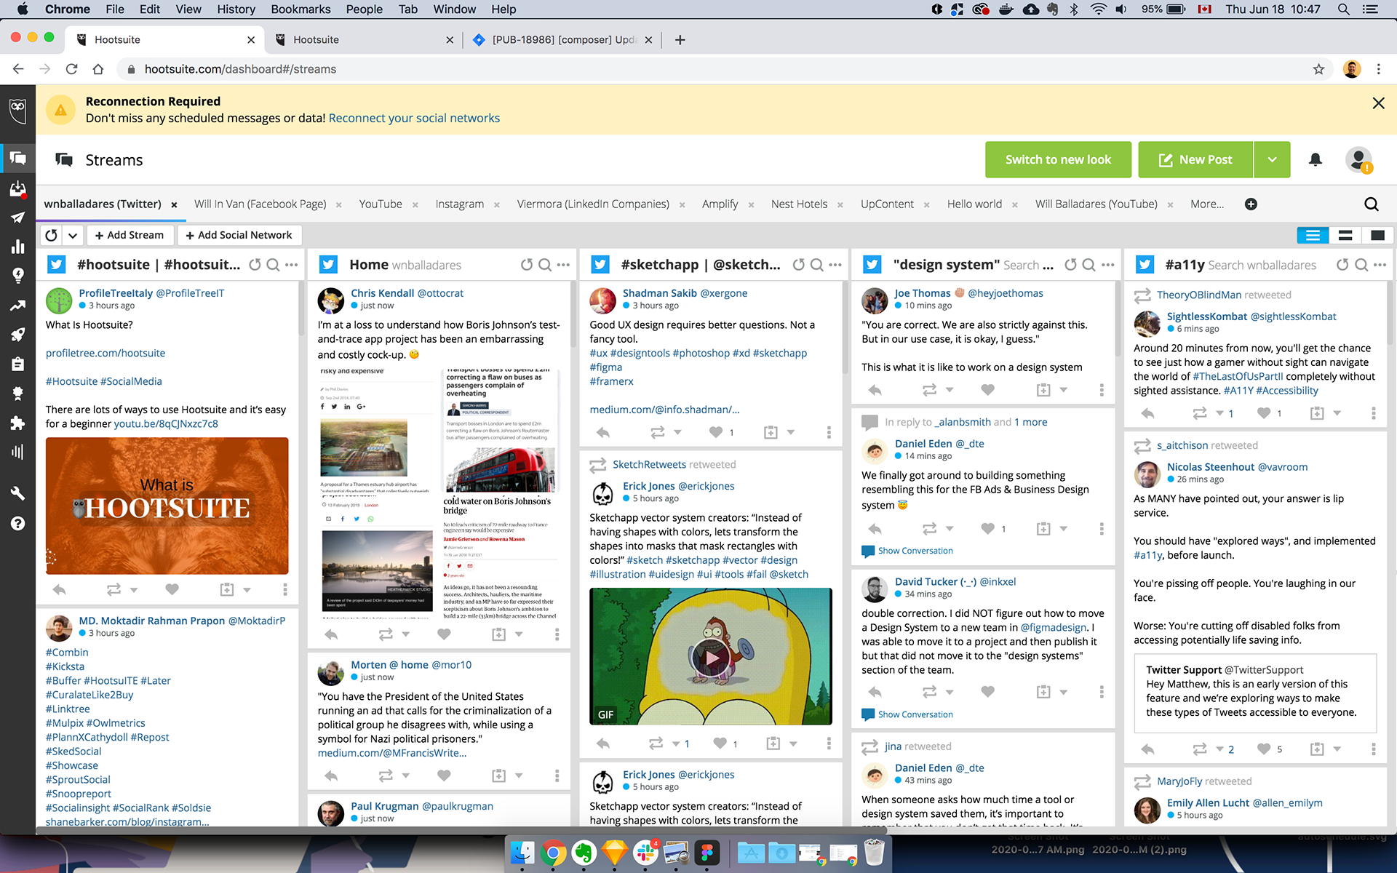Open notifications bell icon
1397x873 pixels.
point(1315,159)
